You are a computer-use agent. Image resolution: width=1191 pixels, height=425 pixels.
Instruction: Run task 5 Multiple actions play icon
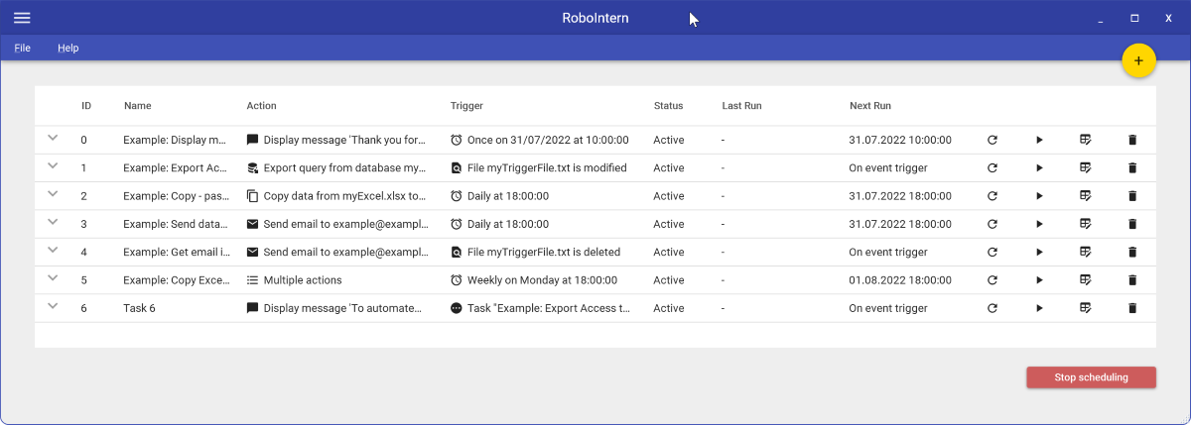click(x=1039, y=280)
